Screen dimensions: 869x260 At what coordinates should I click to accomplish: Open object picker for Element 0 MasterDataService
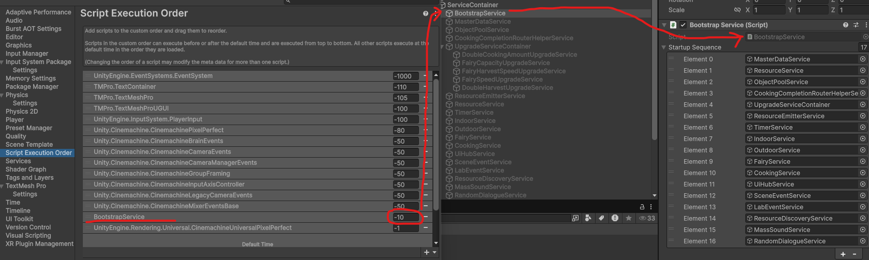pos(863,59)
